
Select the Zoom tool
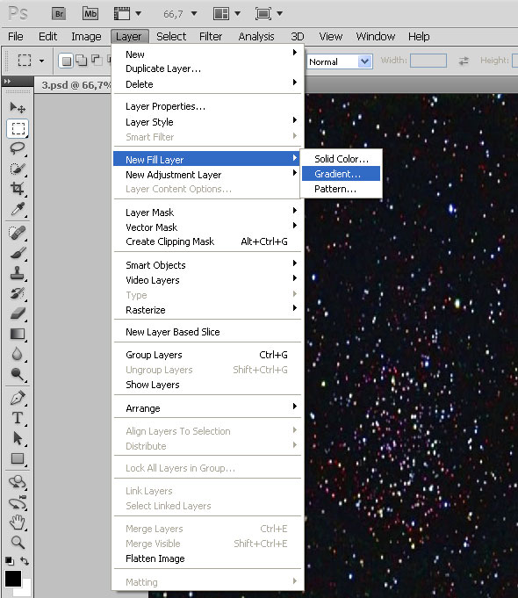[18, 542]
